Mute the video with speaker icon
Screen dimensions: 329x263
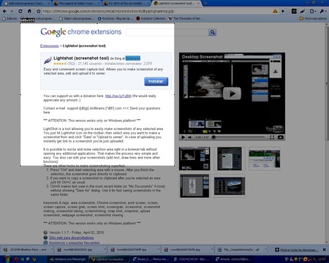point(189,137)
